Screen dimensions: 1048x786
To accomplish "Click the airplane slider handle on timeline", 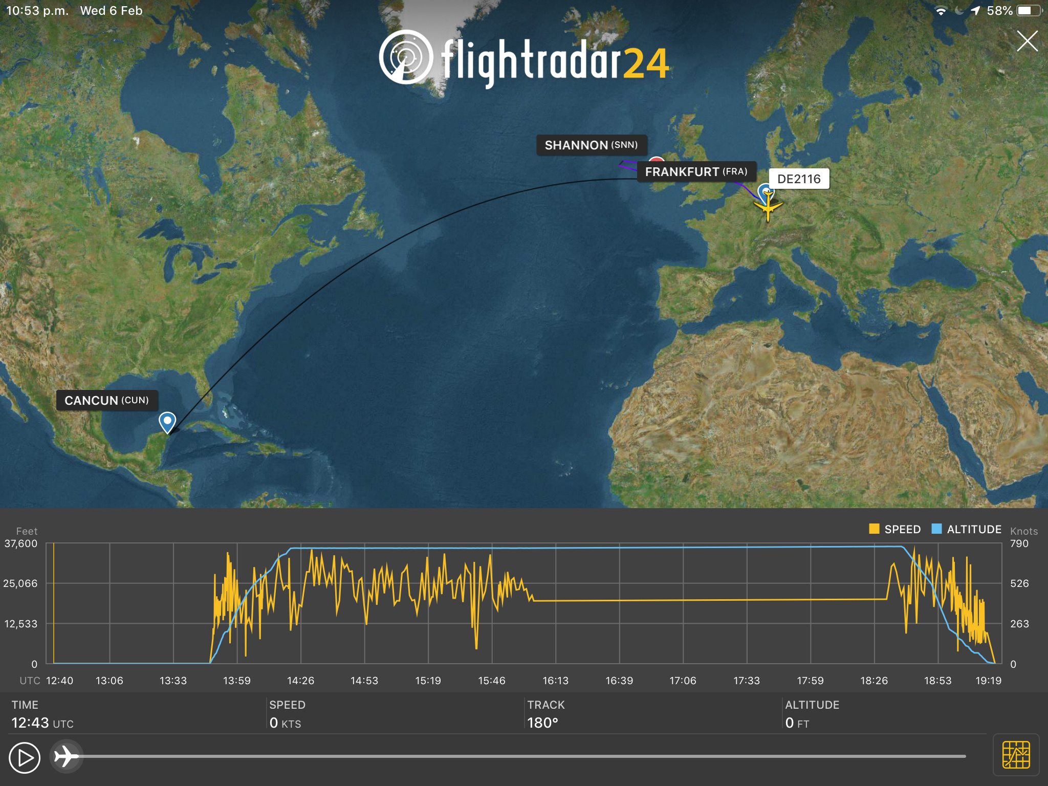I will (x=67, y=756).
